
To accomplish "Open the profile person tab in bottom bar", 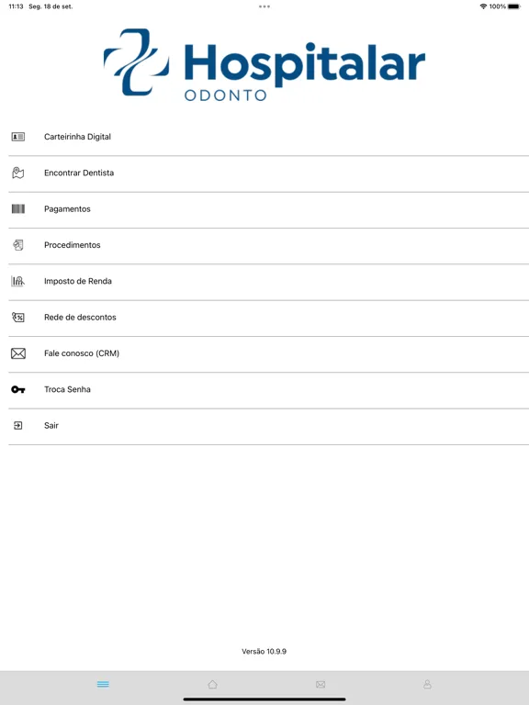I will click(x=427, y=684).
